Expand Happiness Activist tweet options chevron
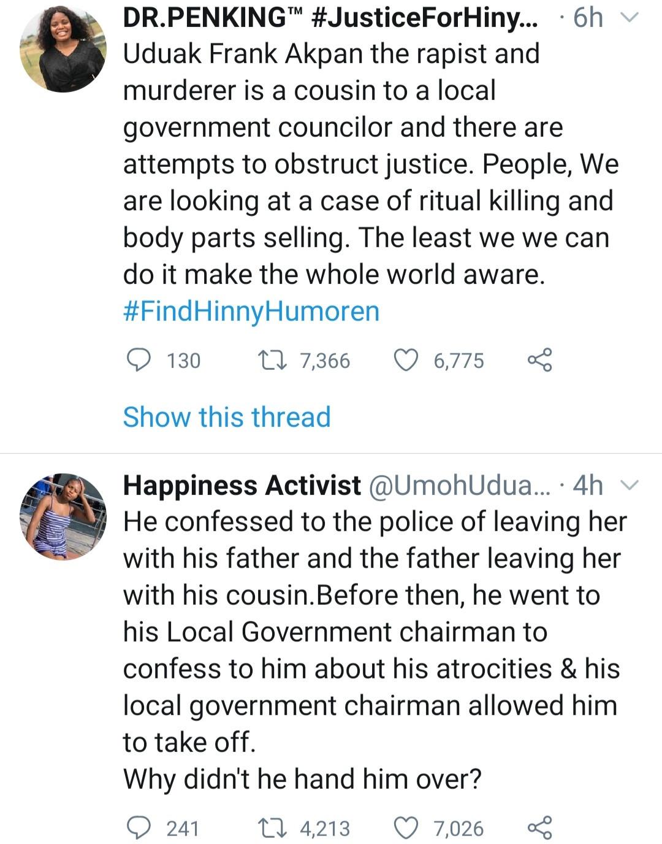 pyautogui.click(x=630, y=486)
